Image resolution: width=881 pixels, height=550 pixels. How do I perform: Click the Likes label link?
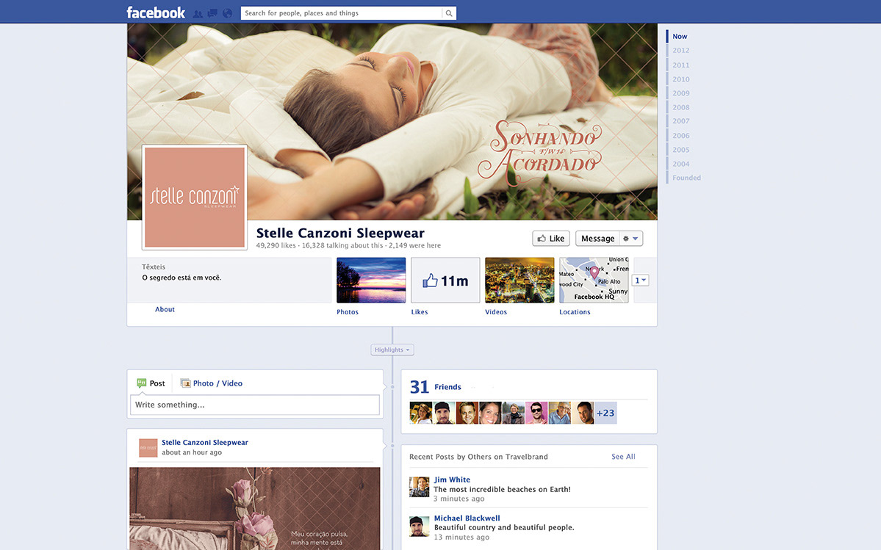[419, 312]
